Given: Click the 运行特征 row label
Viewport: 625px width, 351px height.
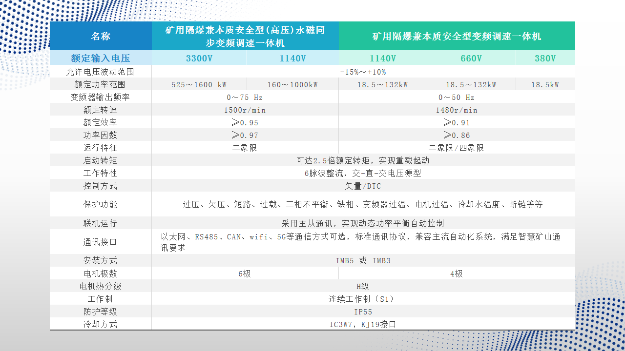Looking at the screenshot, I should click(100, 148).
